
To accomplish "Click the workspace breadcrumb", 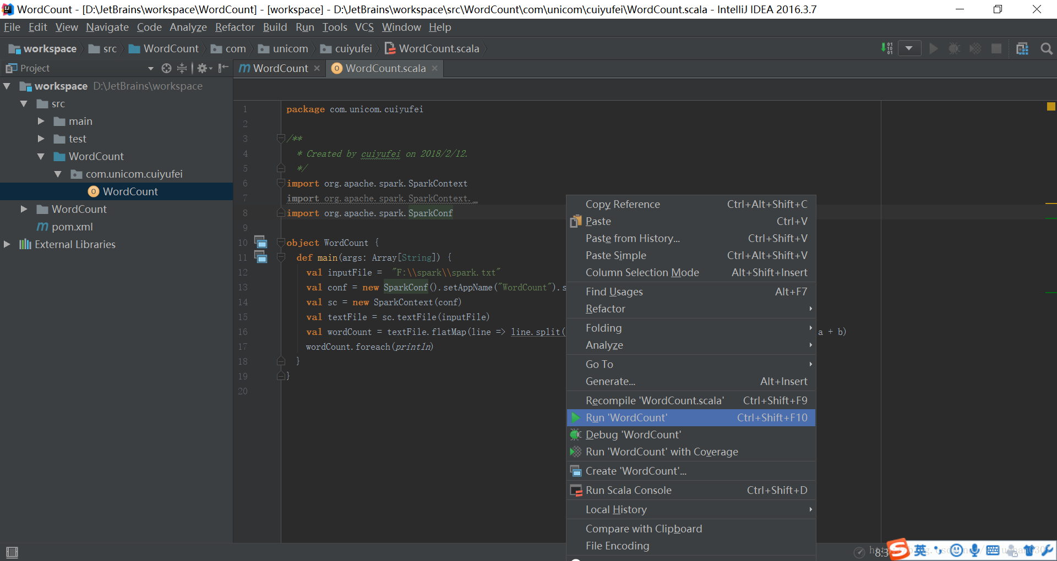I will [43, 48].
